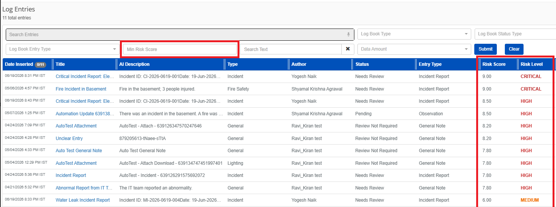Click the Search Entries field
Viewport: 556px width, 207px height.
coord(180,35)
